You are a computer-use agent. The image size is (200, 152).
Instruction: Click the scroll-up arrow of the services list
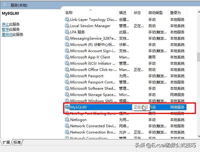click(x=199, y=12)
